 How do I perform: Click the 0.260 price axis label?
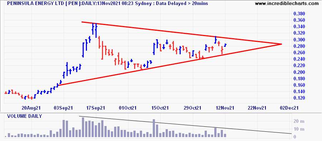[x=299, y=53]
